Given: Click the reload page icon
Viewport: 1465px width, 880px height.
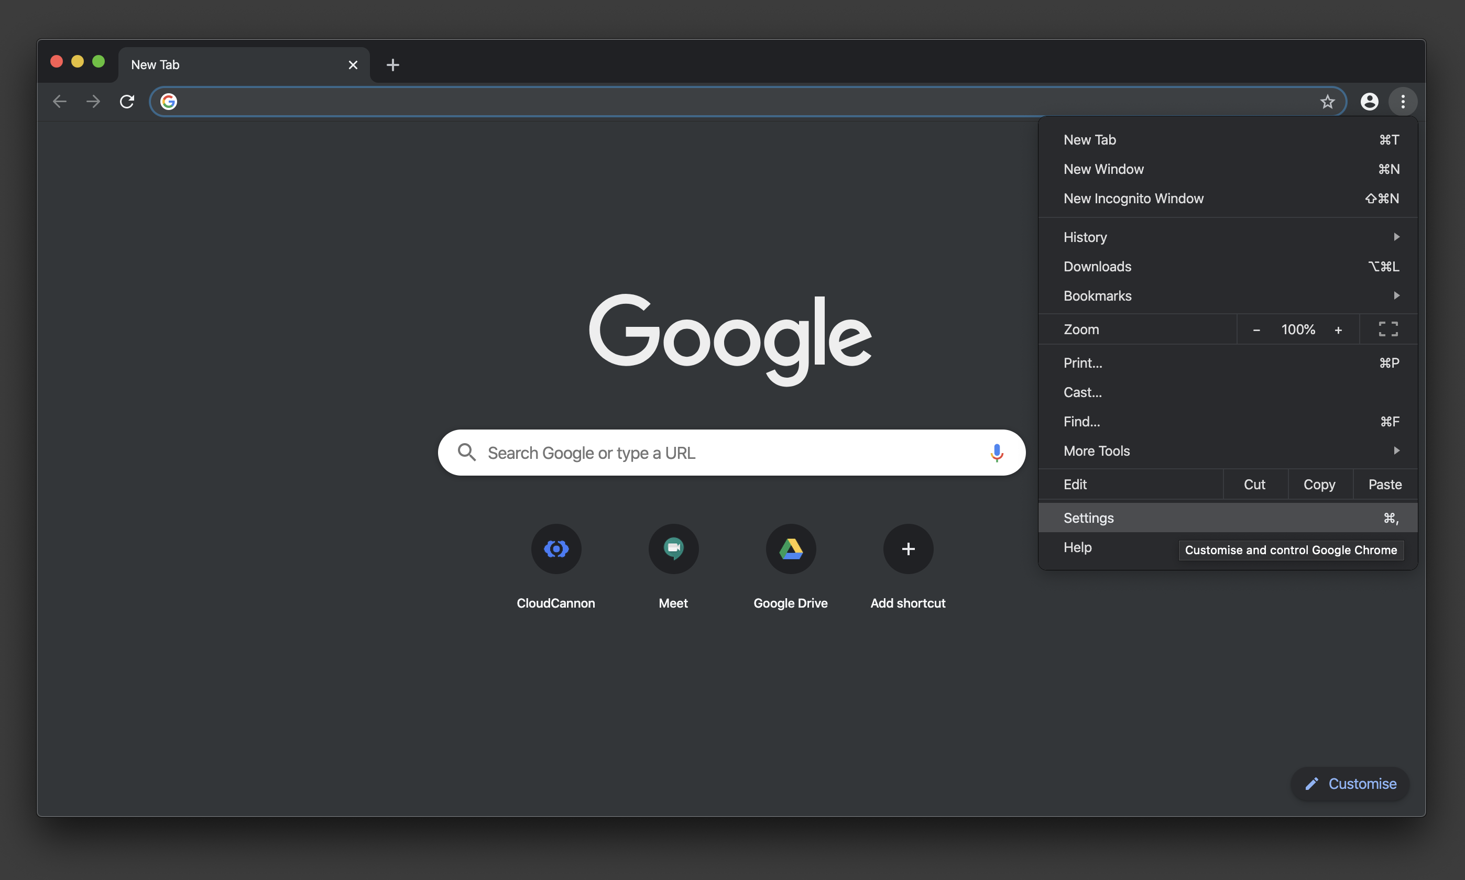Looking at the screenshot, I should 127,102.
